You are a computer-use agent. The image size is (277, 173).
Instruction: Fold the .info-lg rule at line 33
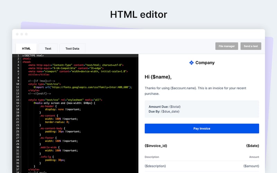[20, 157]
